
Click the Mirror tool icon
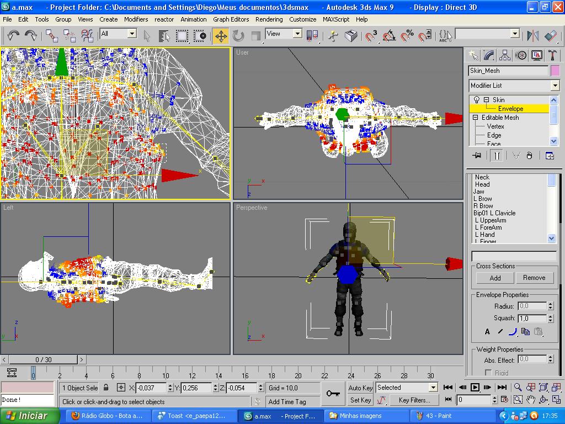[x=532, y=36]
